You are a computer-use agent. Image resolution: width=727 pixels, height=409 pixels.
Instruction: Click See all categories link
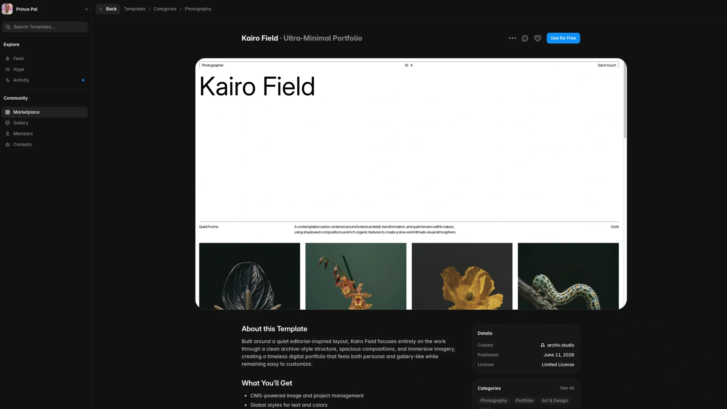567,388
